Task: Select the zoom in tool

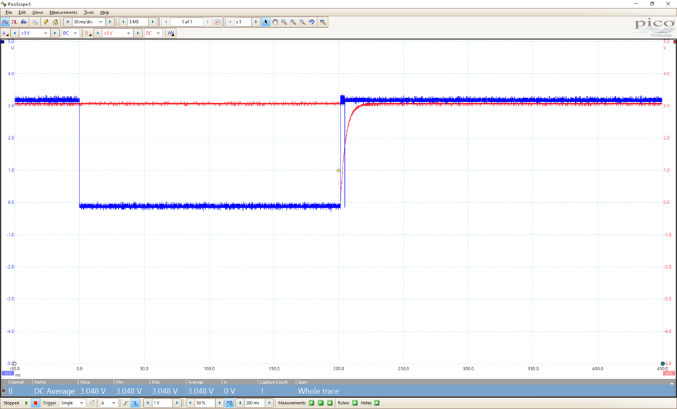Action: click(x=293, y=22)
